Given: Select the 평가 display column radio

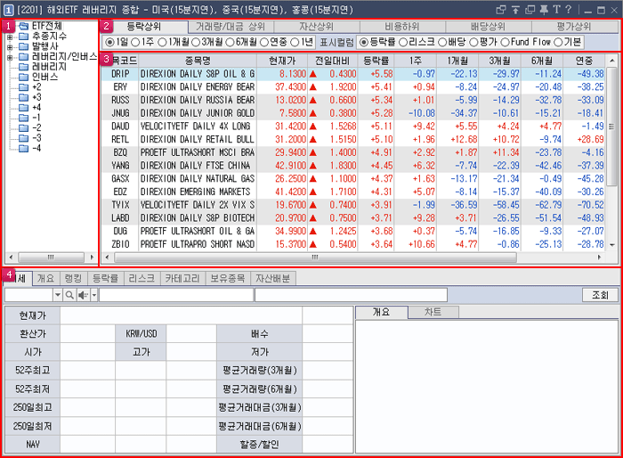Looking at the screenshot, I should (473, 42).
